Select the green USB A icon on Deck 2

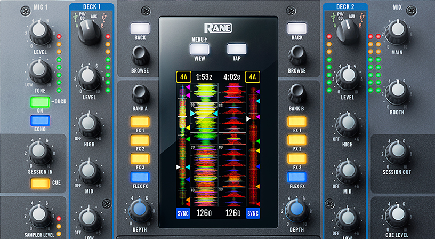[x=333, y=18]
